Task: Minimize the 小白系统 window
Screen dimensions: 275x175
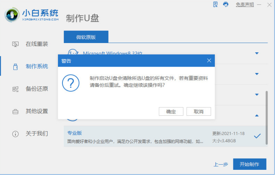Action: pos(259,5)
